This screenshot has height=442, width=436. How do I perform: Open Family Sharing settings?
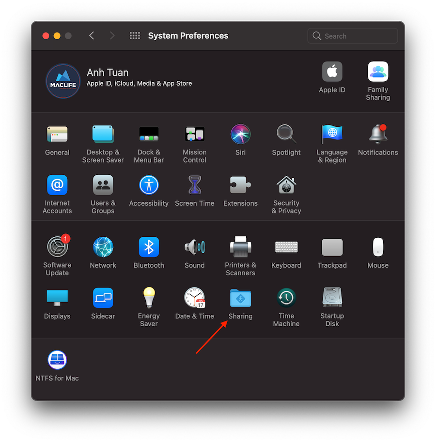click(x=378, y=72)
